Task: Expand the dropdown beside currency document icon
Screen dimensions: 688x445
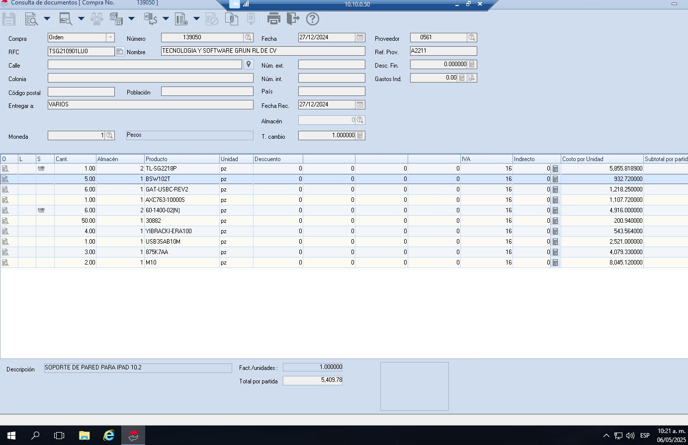Action: [x=166, y=19]
